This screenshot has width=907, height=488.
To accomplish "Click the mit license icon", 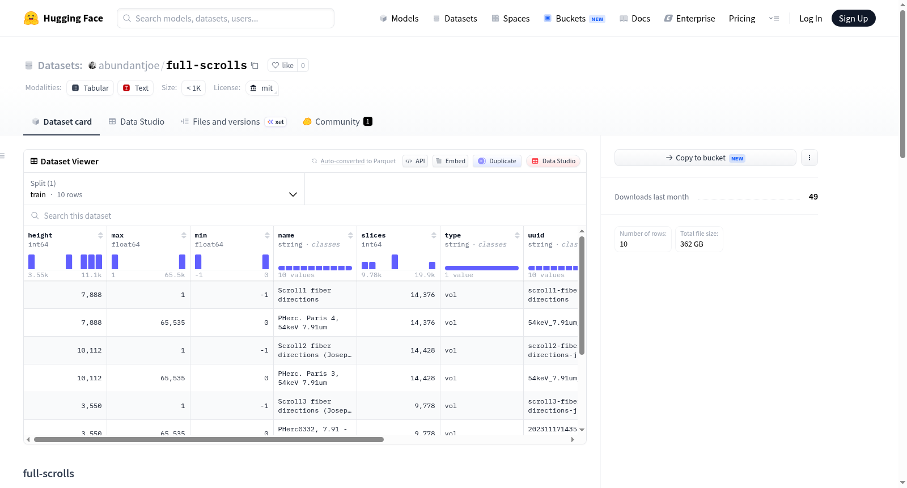I will (x=253, y=88).
